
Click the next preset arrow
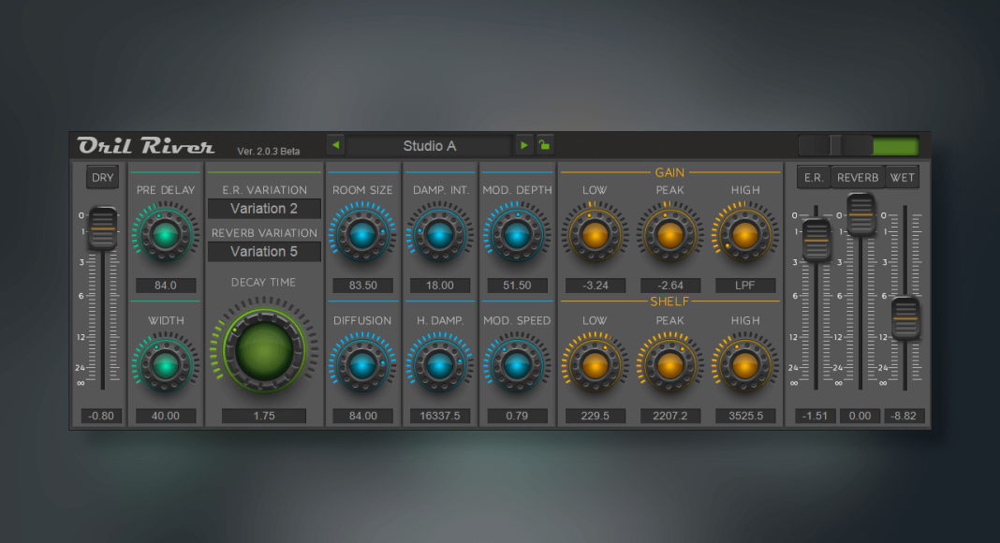click(x=523, y=145)
